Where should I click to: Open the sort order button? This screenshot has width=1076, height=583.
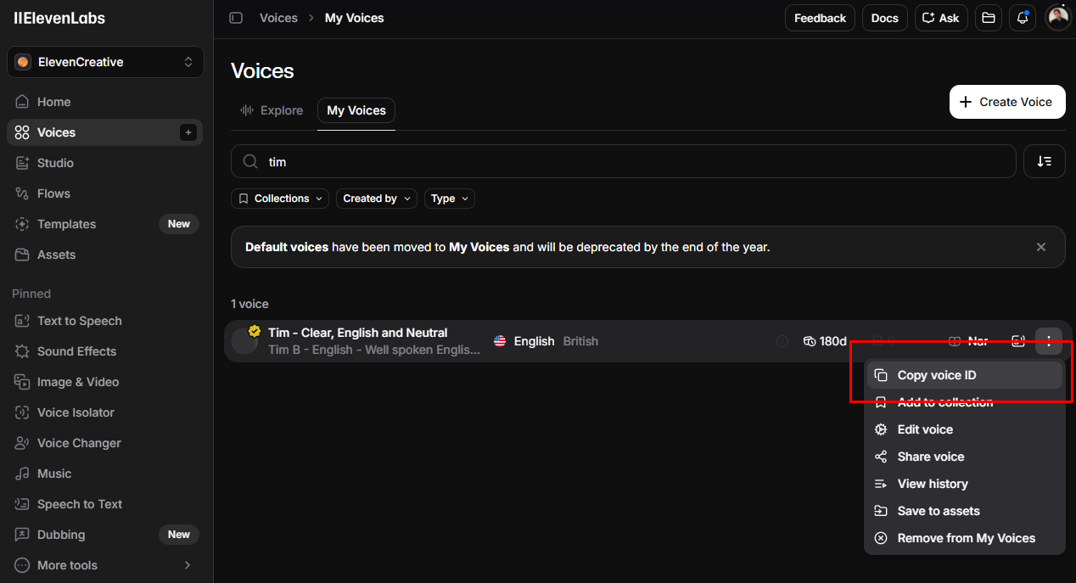click(1045, 161)
